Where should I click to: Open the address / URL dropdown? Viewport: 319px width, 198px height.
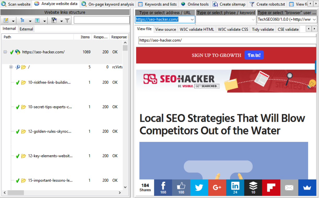[x=192, y=20]
